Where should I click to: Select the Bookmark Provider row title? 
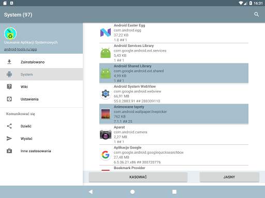(129, 168)
